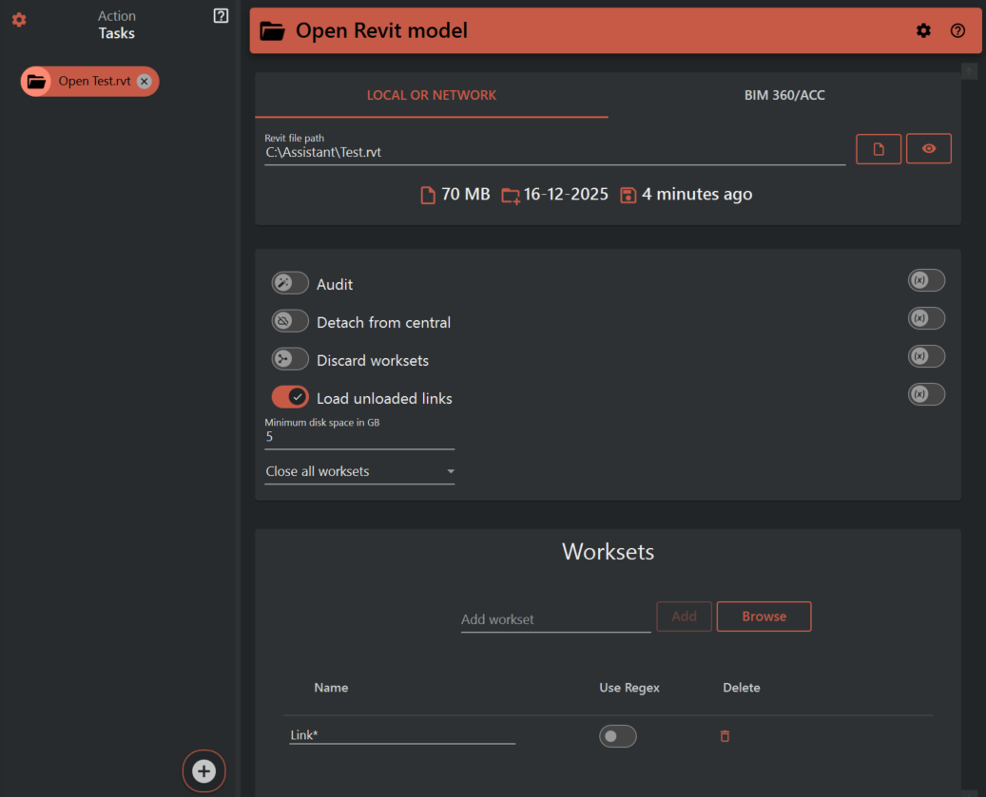The width and height of the screenshot is (986, 797).
Task: Enable the Audit toggle
Action: (290, 283)
